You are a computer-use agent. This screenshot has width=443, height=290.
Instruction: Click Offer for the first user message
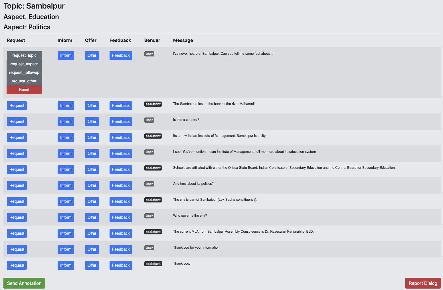click(92, 55)
